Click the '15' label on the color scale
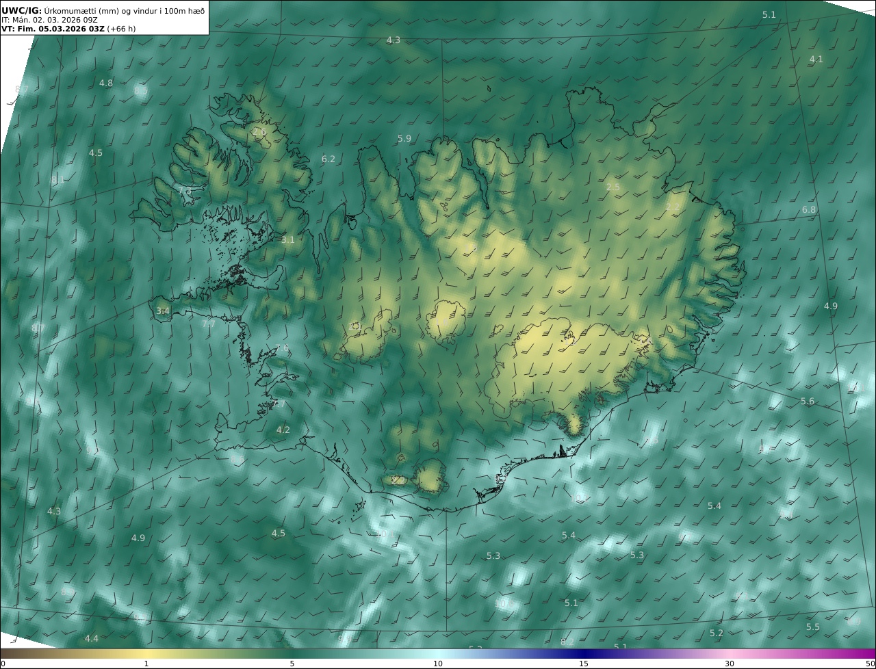Viewport: 876px width, 669px height. point(584,664)
